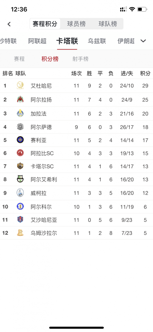Switch to the 球队榜 segment
153x332 pixels.
point(108,24)
